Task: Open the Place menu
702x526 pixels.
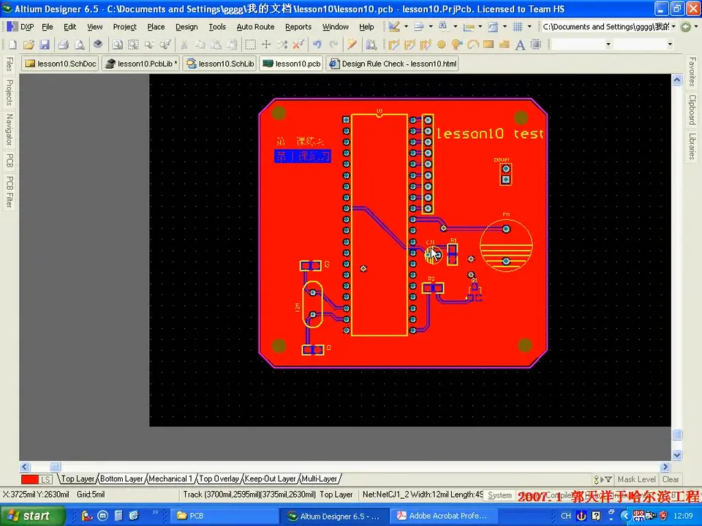Action: tap(156, 27)
